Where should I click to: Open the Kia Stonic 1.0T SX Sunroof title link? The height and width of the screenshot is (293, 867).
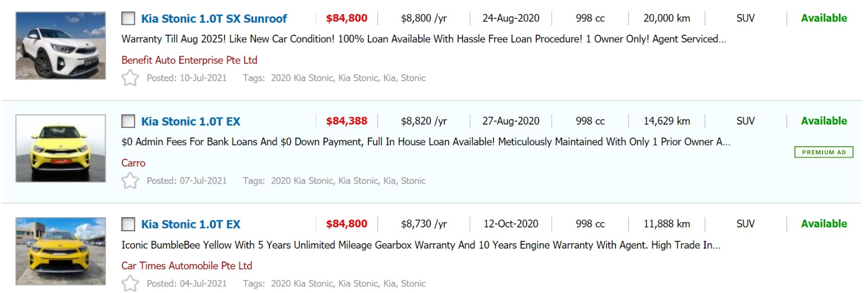click(x=214, y=18)
